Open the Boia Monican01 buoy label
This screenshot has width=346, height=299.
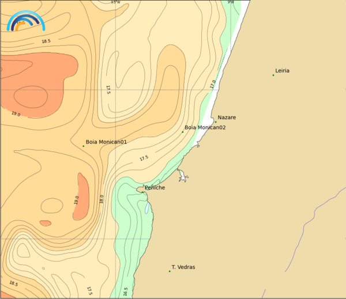107,142
